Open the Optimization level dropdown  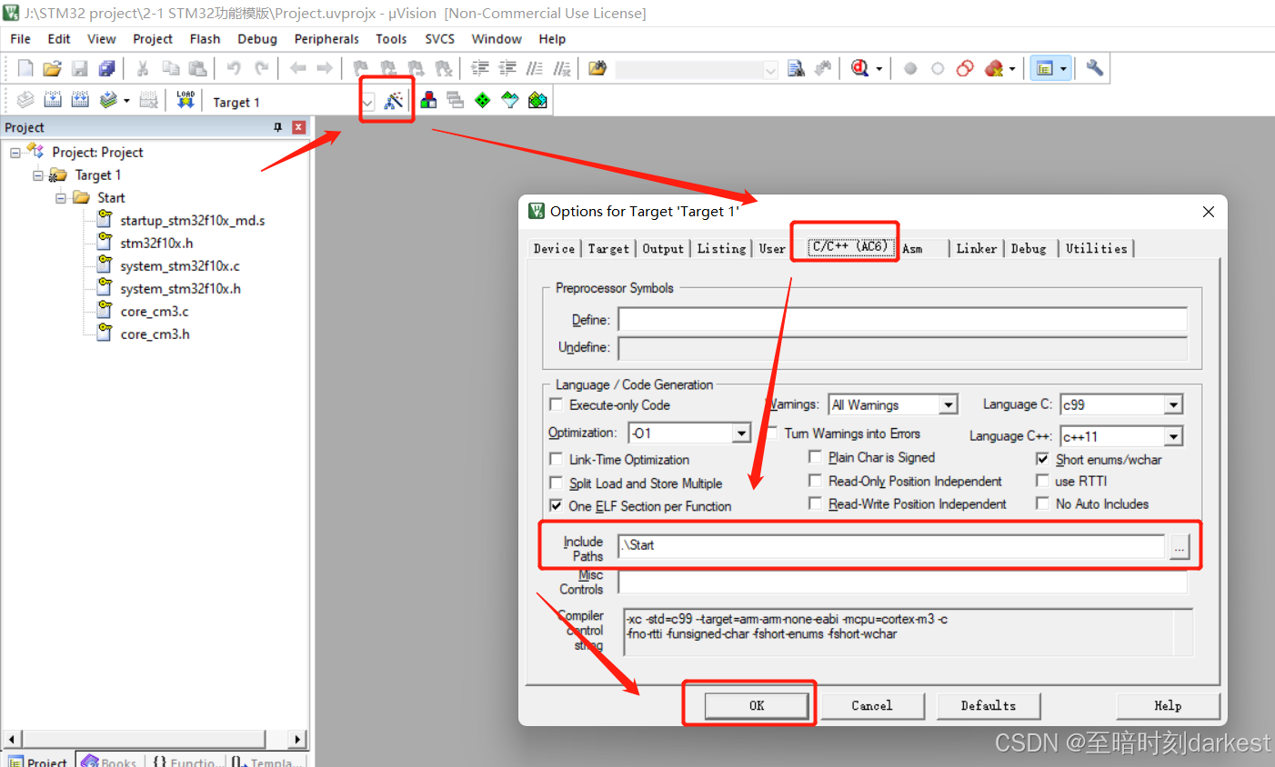tap(741, 433)
